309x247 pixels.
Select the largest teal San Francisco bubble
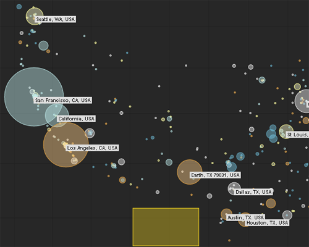[x=34, y=97]
